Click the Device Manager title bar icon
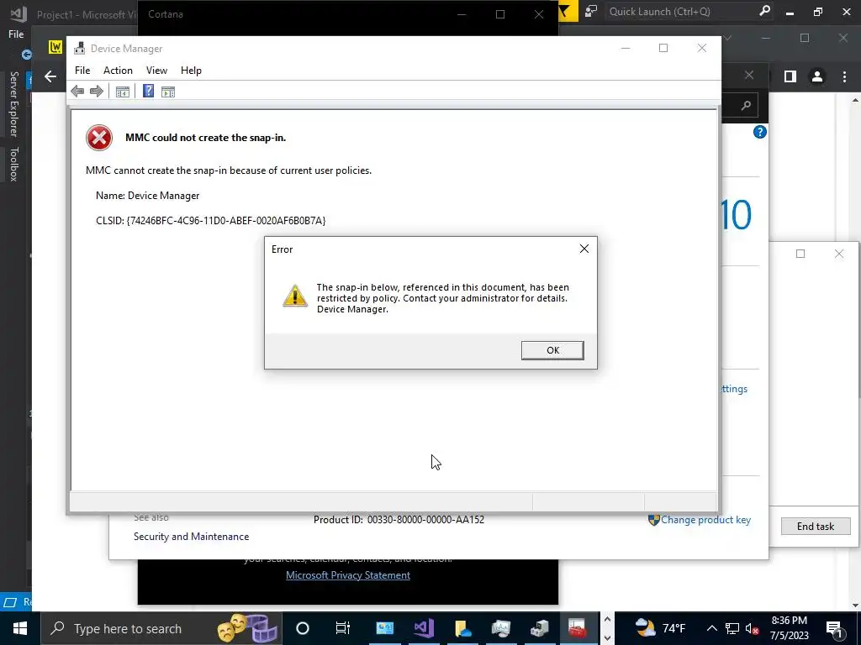The height and width of the screenshot is (645, 861). pos(80,48)
